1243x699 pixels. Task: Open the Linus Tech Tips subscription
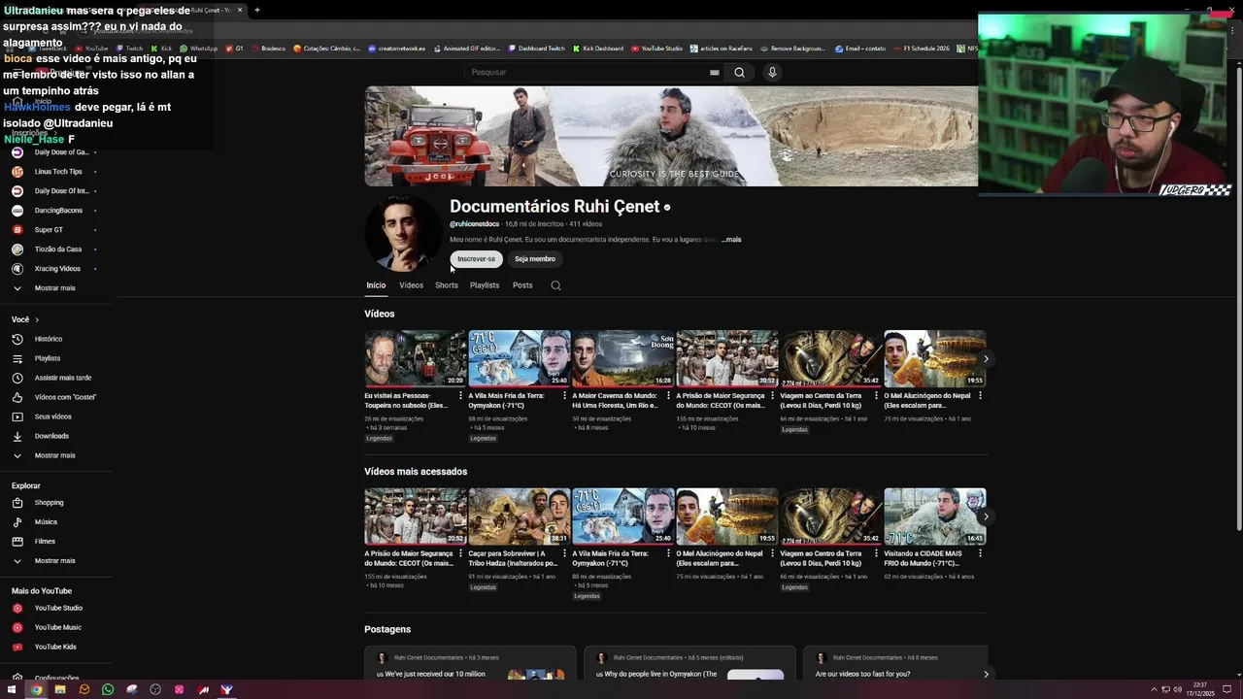tap(58, 172)
